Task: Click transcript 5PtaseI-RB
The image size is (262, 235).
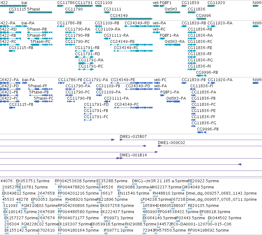Action: 37,29
